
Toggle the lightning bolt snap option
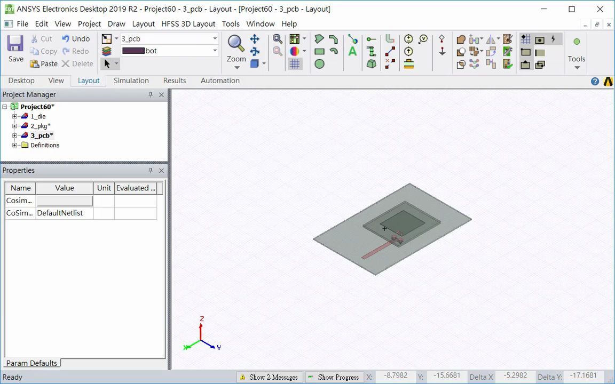(554, 39)
